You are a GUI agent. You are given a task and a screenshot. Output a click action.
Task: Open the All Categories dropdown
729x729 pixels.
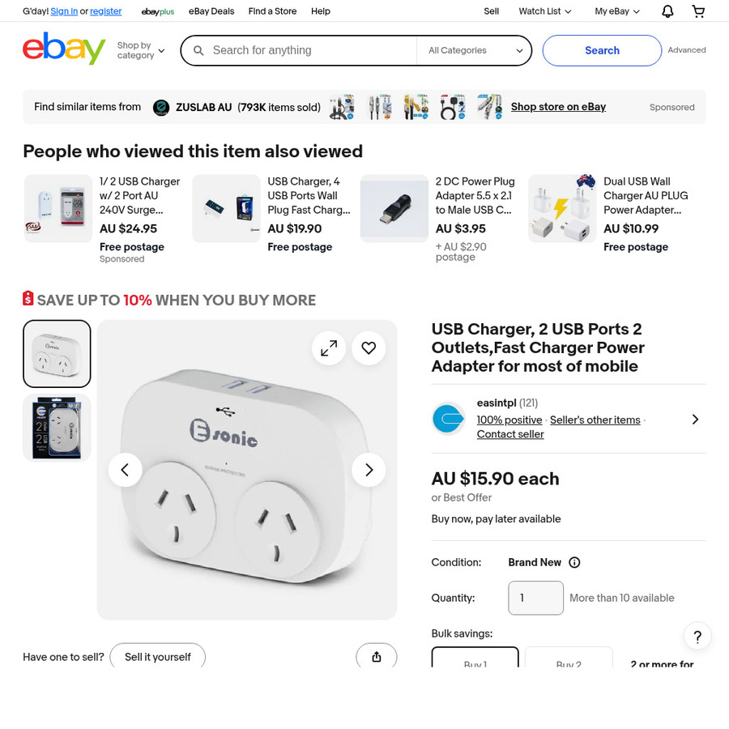coord(475,50)
